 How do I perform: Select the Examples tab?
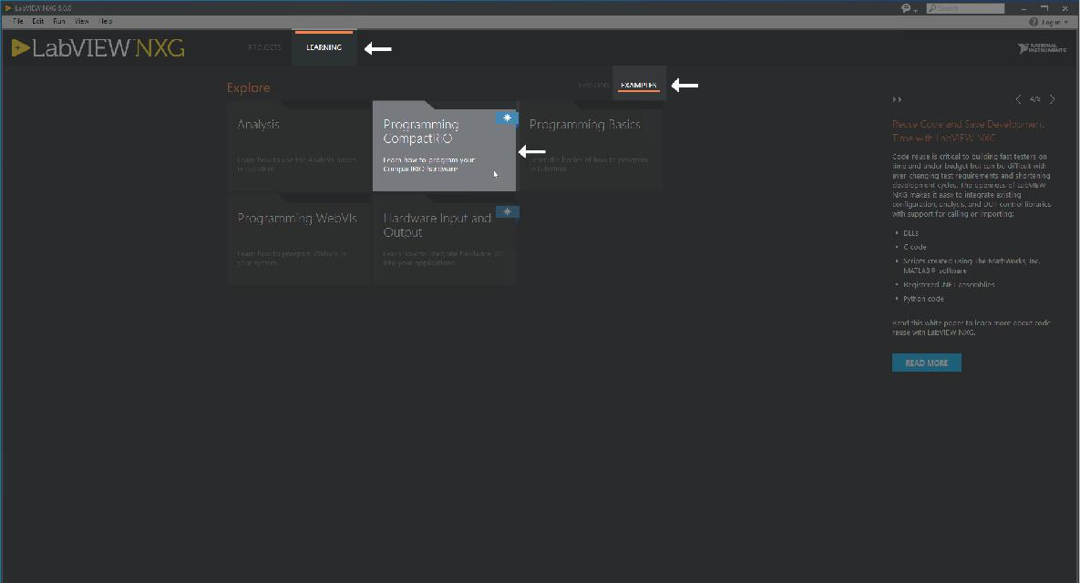[x=638, y=86]
